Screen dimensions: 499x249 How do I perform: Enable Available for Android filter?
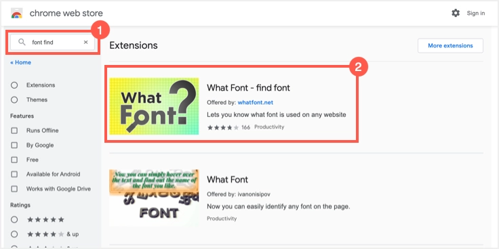[x=14, y=174]
